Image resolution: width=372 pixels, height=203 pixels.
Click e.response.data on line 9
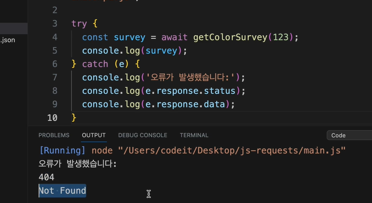point(185,105)
